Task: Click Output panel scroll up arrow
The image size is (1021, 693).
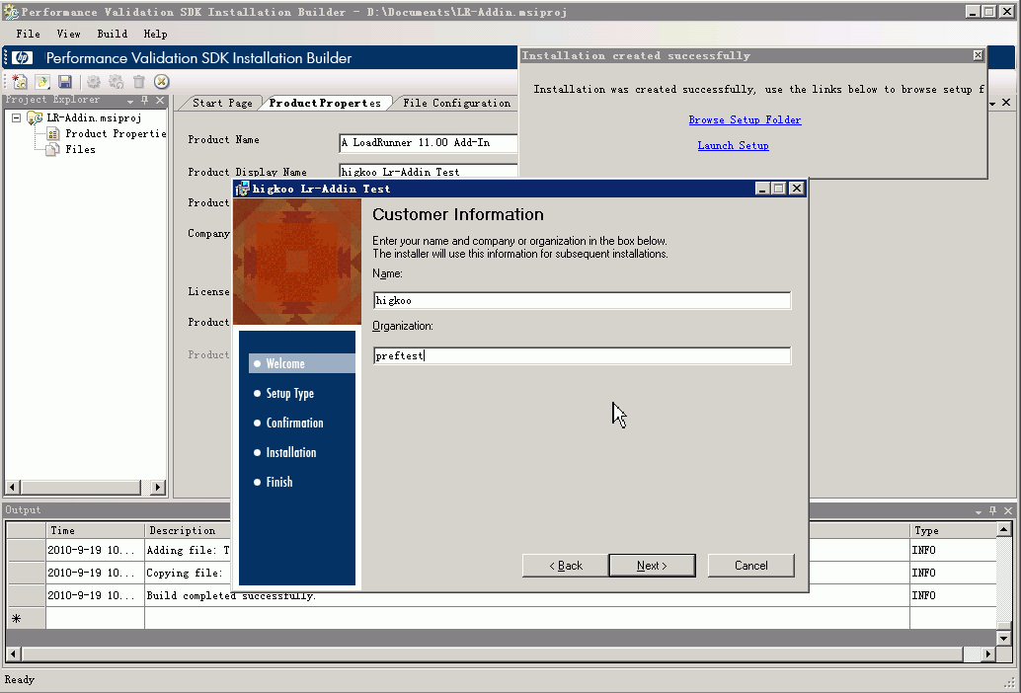Action: pos(1003,529)
